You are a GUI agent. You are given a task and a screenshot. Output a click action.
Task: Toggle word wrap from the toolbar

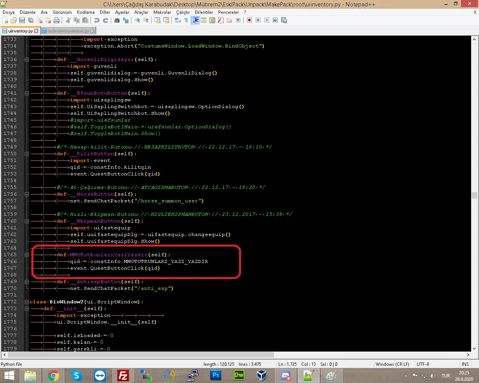(178, 20)
